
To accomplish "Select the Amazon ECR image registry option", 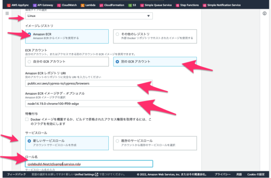I will click(67, 36).
